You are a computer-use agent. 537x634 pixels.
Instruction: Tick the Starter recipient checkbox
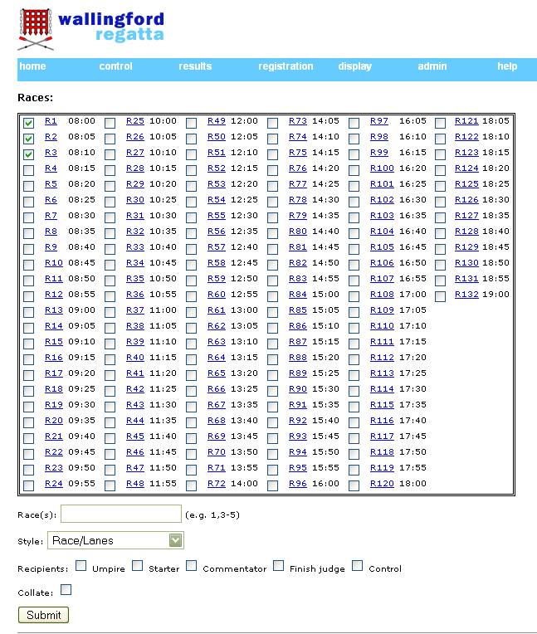pyautogui.click(x=138, y=566)
